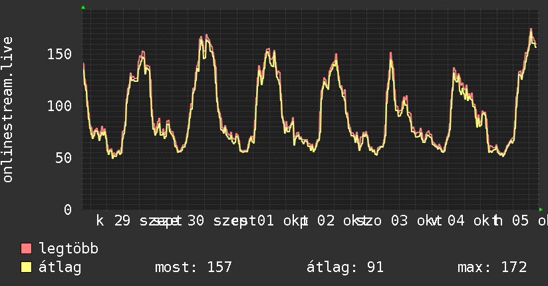Click the 05 date label

pos(520,221)
